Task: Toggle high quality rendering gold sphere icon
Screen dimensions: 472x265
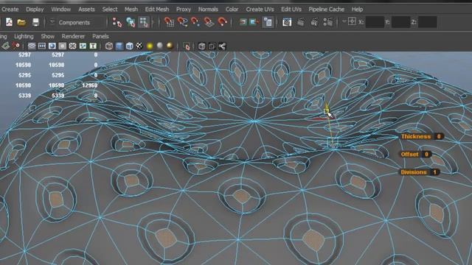Action: (x=170, y=46)
